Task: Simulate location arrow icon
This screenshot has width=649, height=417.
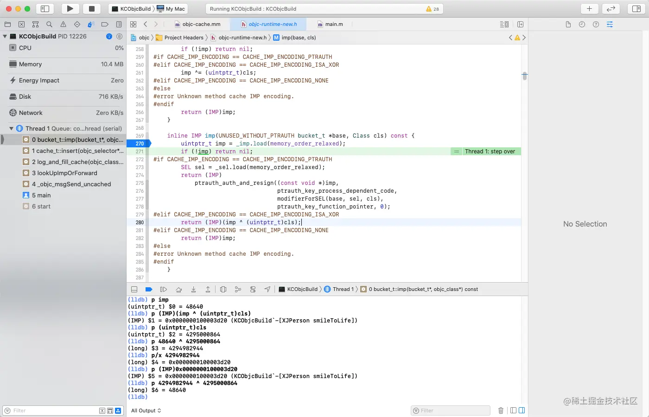Action: pos(267,289)
